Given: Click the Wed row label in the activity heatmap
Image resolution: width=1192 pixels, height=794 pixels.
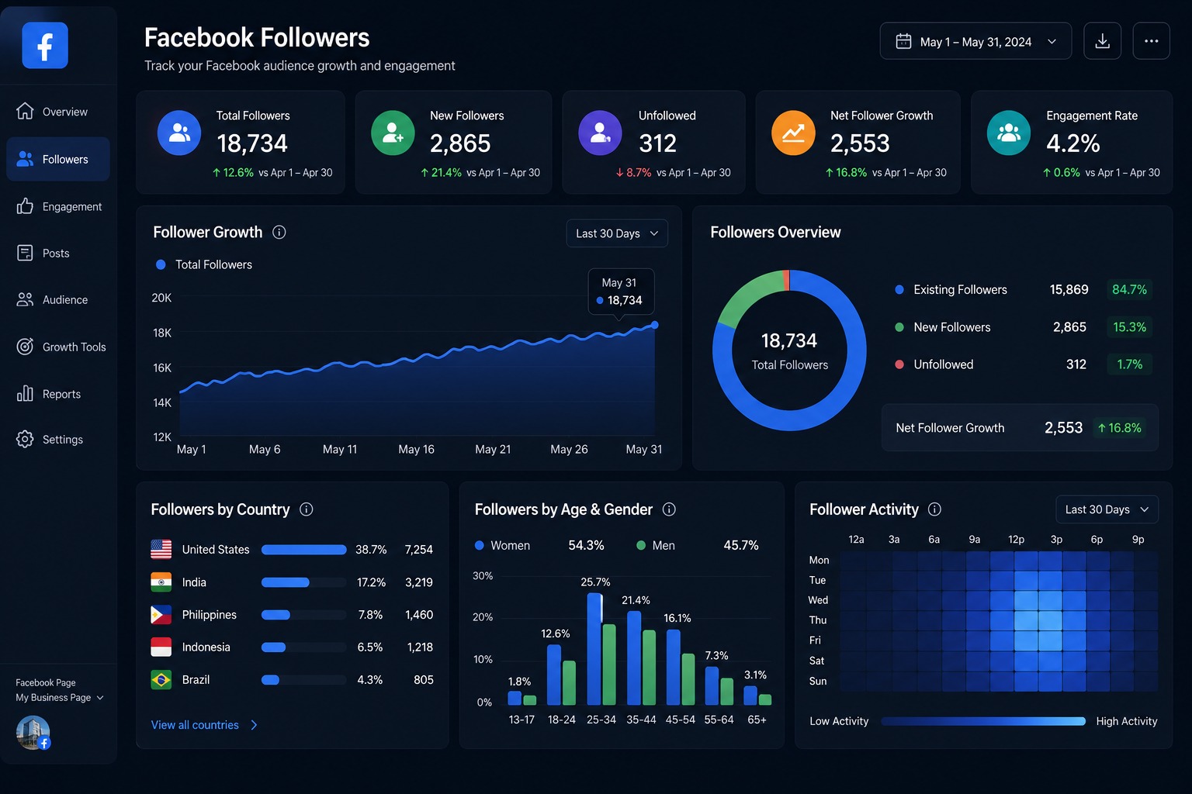Looking at the screenshot, I should [818, 600].
